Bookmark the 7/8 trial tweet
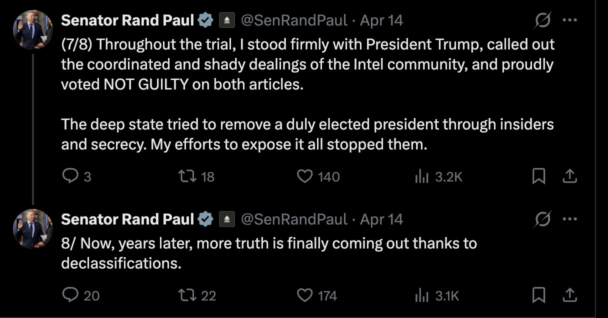 [x=538, y=176]
